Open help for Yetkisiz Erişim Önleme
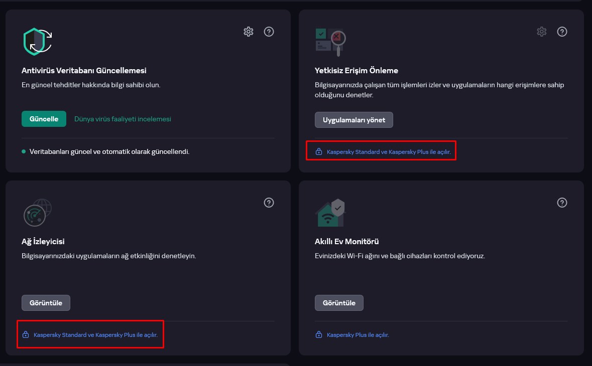Viewport: 592px width, 366px height. pyautogui.click(x=562, y=32)
